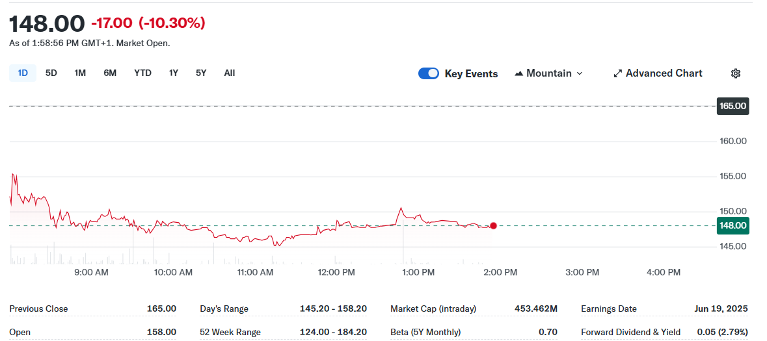This screenshot has width=767, height=341.
Task: Click the 1:00 PM volume spike bar
Action: tap(403, 242)
